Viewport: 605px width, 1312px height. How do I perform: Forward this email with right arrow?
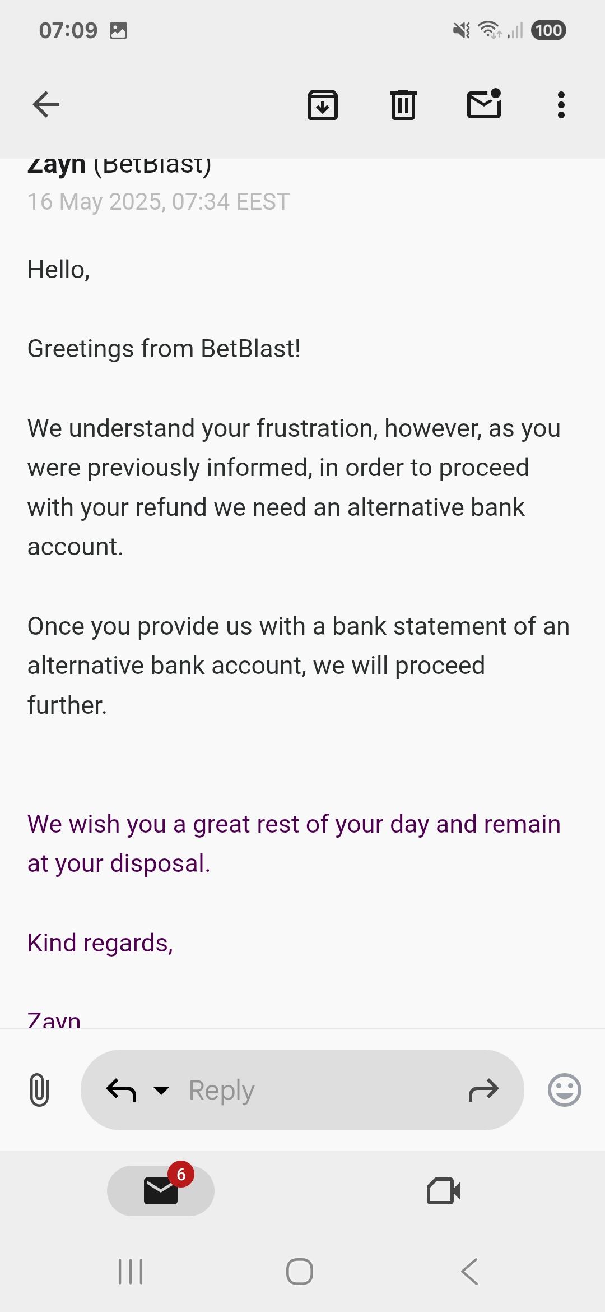(x=483, y=1090)
